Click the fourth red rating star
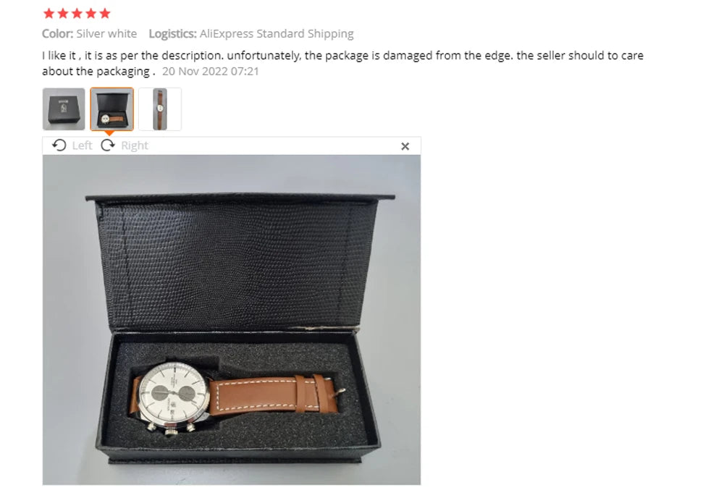Viewport: 724px width, 498px height. coord(91,13)
